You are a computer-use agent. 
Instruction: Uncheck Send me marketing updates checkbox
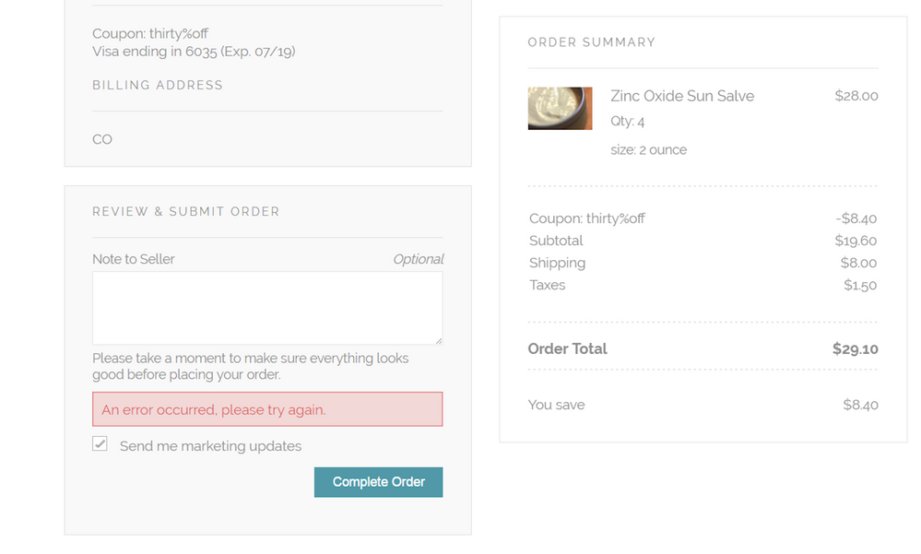[x=100, y=444]
